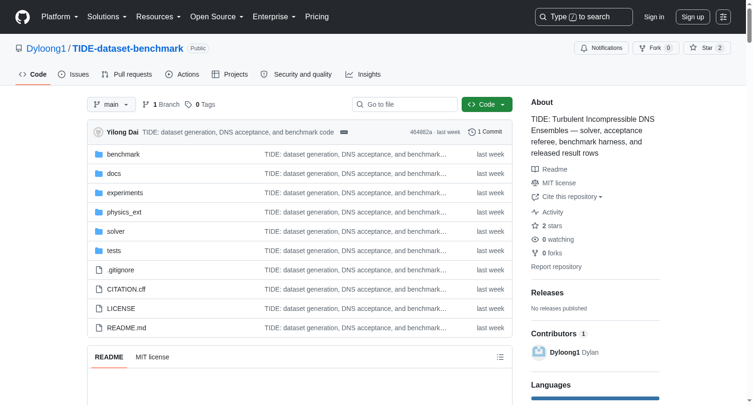Viewport: 753px width, 405px height.
Task: Expand the Resources menu
Action: (x=159, y=17)
